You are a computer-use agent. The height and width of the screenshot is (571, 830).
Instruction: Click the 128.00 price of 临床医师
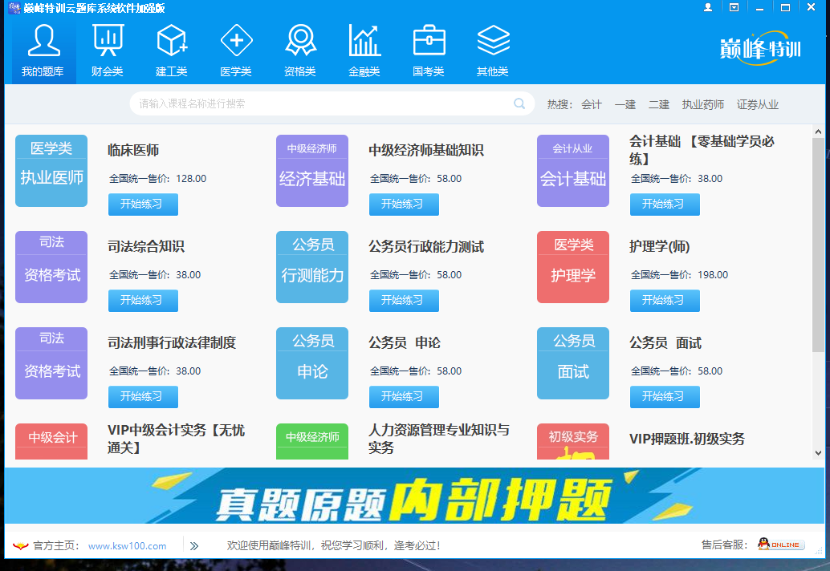[191, 179]
